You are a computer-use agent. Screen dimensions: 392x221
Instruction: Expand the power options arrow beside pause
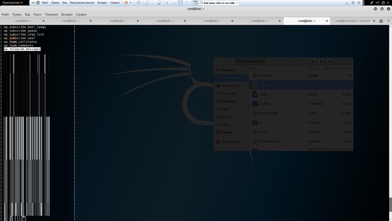(130, 2)
